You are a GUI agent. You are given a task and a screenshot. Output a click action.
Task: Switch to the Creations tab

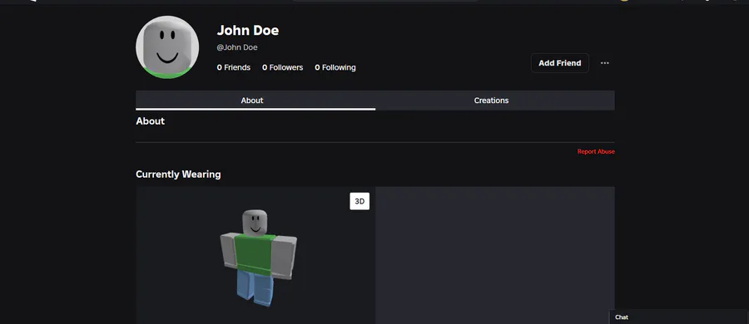pos(495,101)
